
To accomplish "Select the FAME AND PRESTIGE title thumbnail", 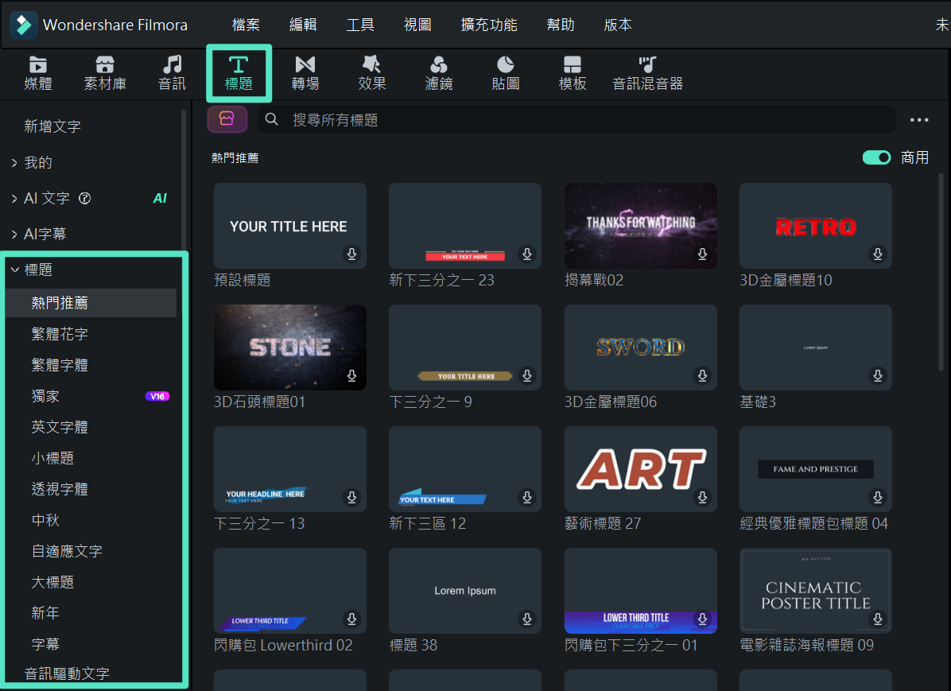I will pyautogui.click(x=816, y=469).
